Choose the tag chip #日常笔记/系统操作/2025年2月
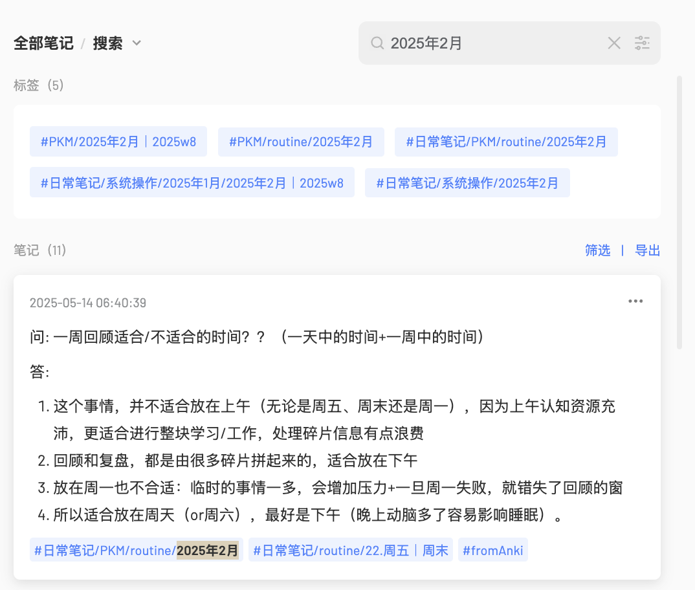The width and height of the screenshot is (695, 590). point(467,182)
